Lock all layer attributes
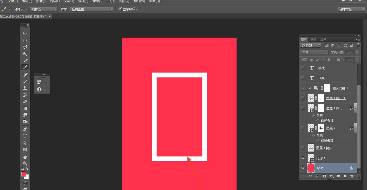 tap(329, 60)
